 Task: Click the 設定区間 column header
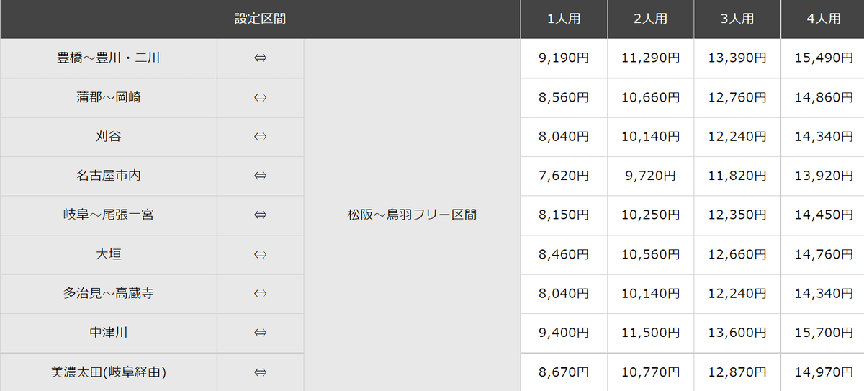coord(260,19)
